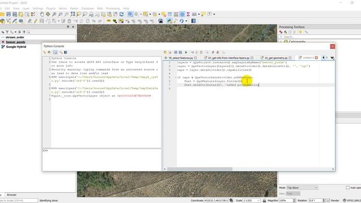The width and height of the screenshot is (361, 203).
Task: Open the Scale dropdown
Action: (x=252, y=201)
